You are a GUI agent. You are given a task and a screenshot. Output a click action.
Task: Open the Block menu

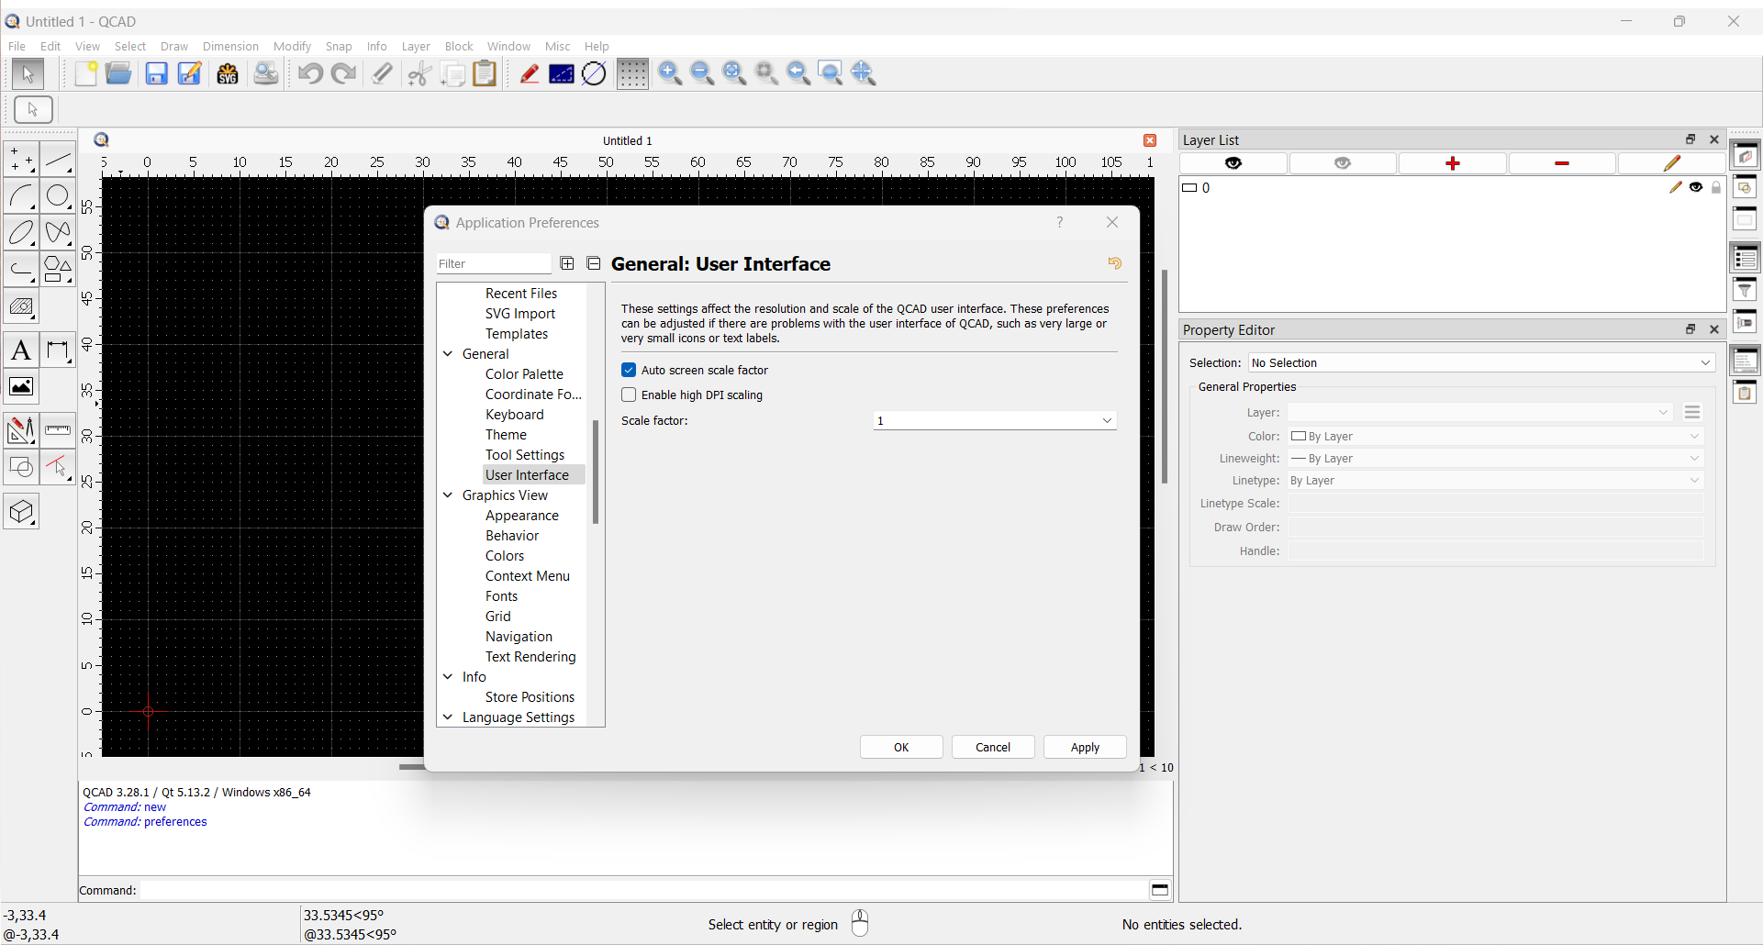[x=459, y=46]
